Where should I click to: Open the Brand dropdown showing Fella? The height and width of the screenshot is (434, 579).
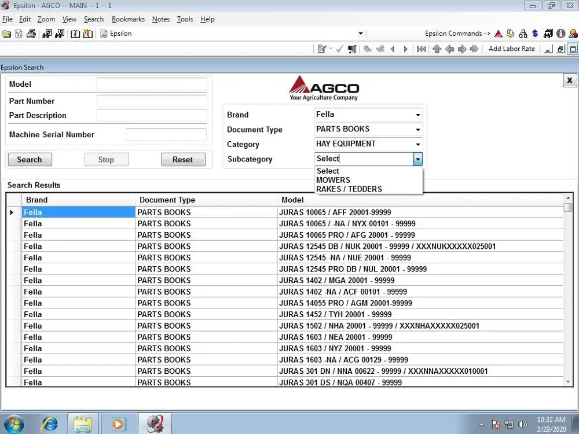tap(417, 115)
